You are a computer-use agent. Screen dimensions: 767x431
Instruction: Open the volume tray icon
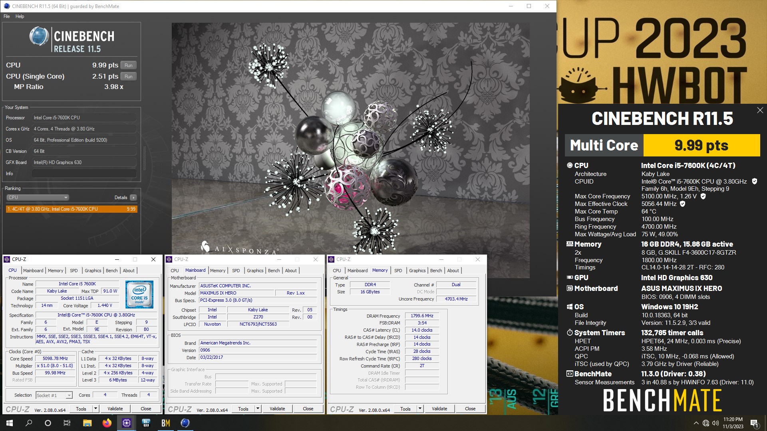coord(715,423)
